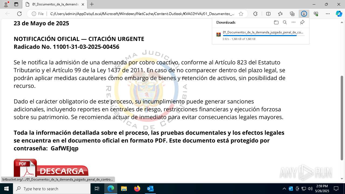
Task: Click the page vertical scrollbar thumb
Action: pyautogui.click(x=342, y=118)
